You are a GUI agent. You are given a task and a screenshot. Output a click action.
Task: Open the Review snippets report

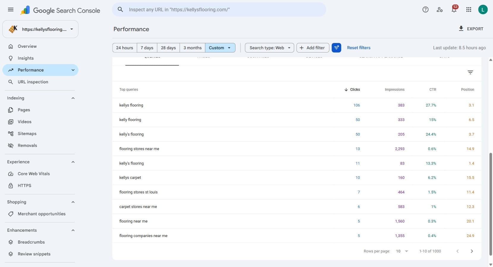coord(40,254)
